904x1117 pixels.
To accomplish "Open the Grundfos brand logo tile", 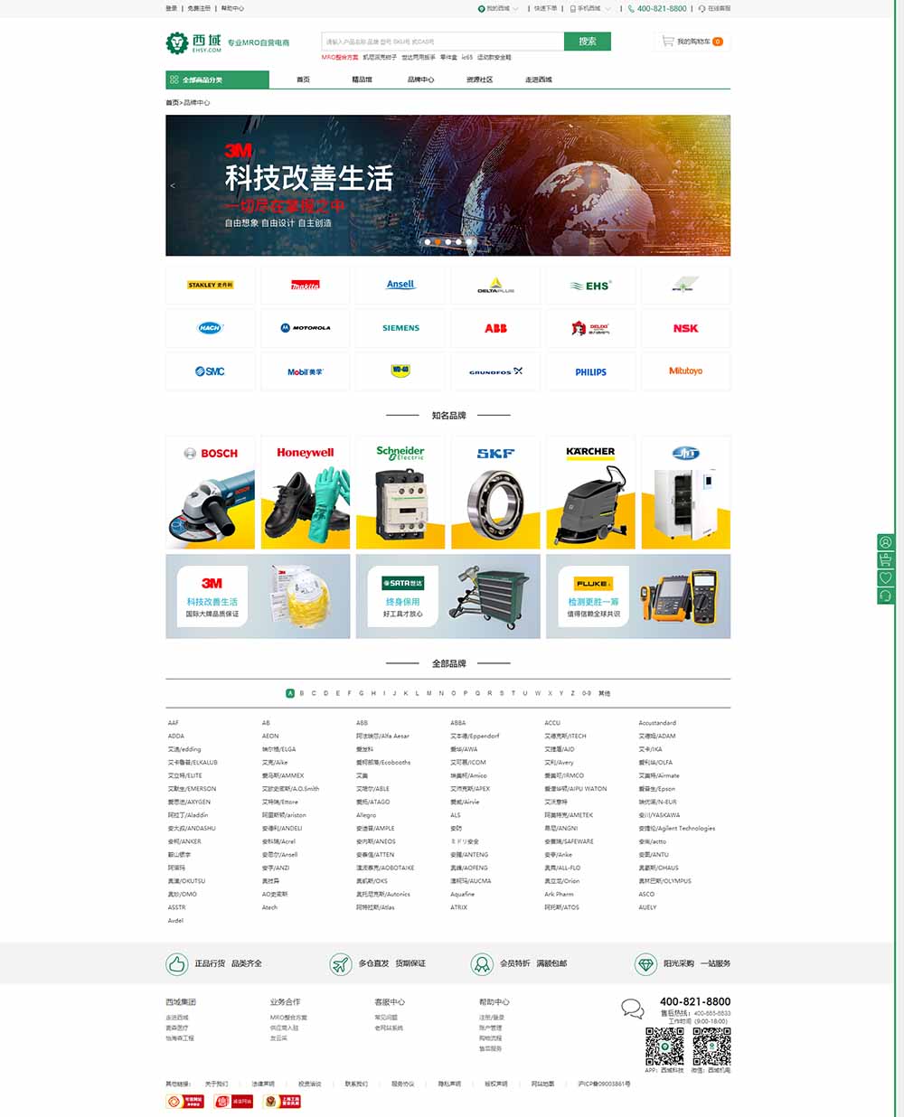I will pos(495,371).
